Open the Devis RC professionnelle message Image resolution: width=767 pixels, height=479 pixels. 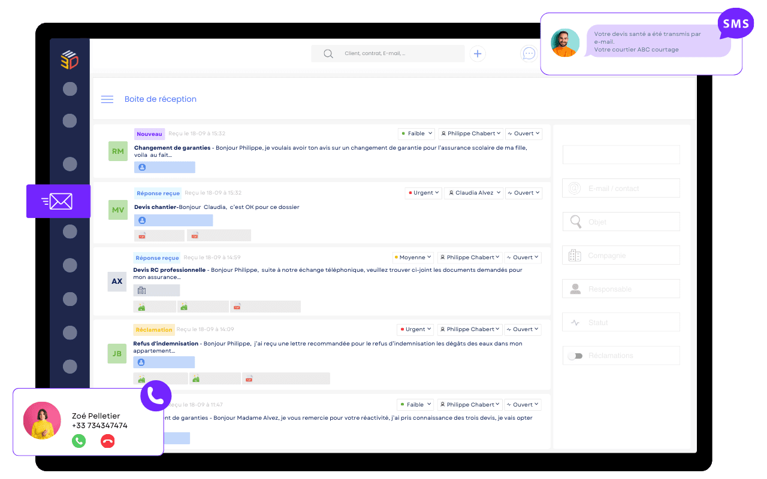322,281
